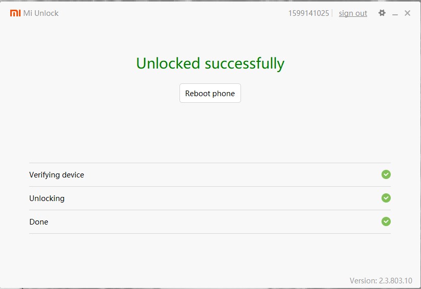Image resolution: width=421 pixels, height=289 pixels.
Task: Close the Mi Unlock window
Action: (x=407, y=13)
